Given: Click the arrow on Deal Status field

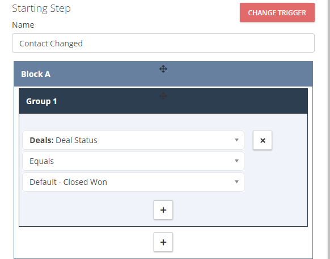Looking at the screenshot, I should (x=236, y=140).
